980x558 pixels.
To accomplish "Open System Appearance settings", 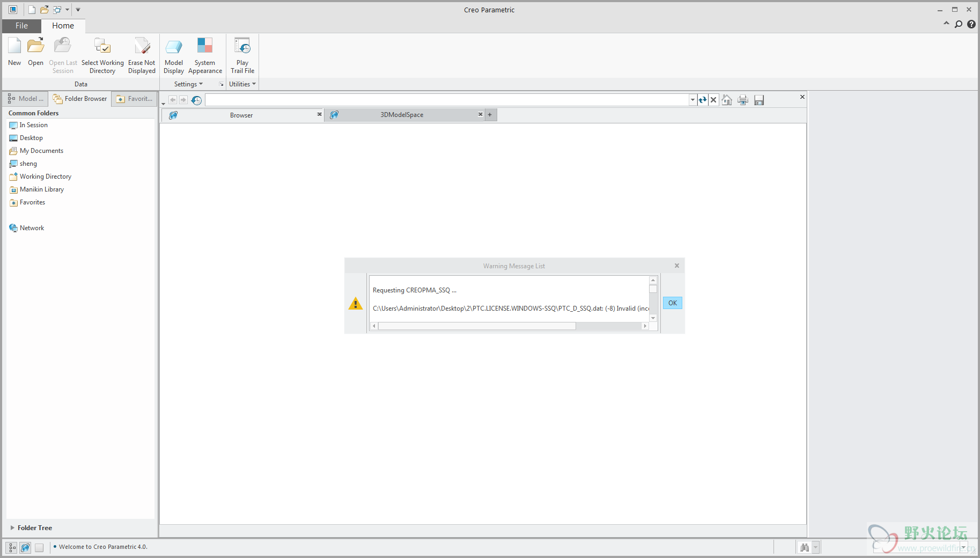I will (x=205, y=55).
